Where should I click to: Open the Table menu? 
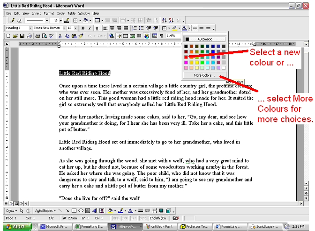[x=71, y=14]
